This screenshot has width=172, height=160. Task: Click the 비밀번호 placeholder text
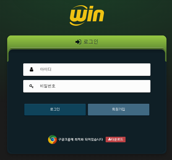click(48, 86)
